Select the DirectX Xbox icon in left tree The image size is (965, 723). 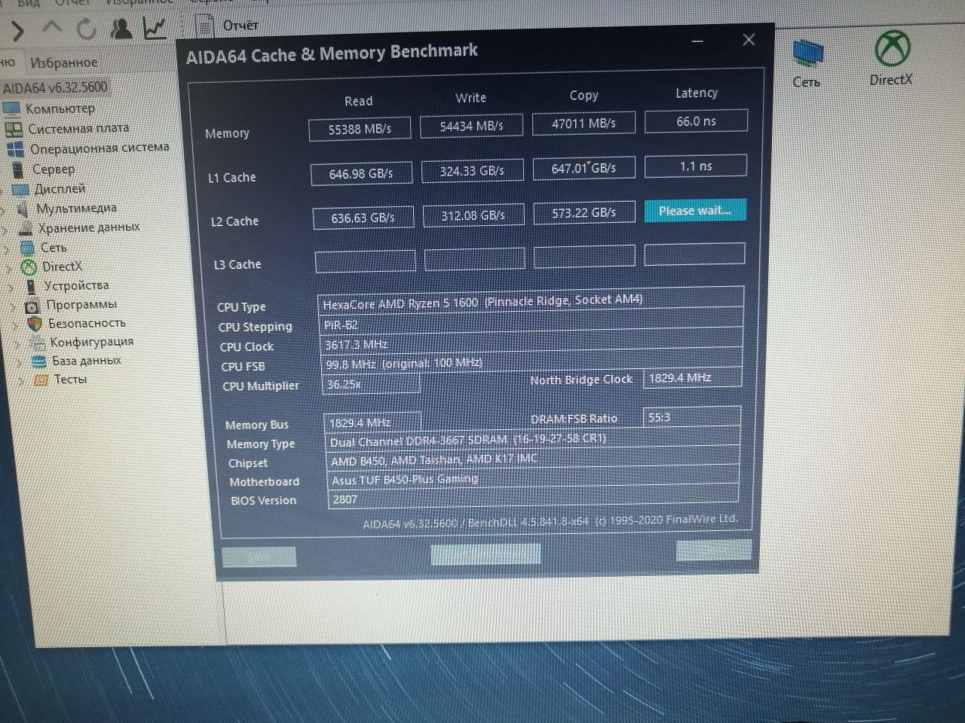point(29,267)
